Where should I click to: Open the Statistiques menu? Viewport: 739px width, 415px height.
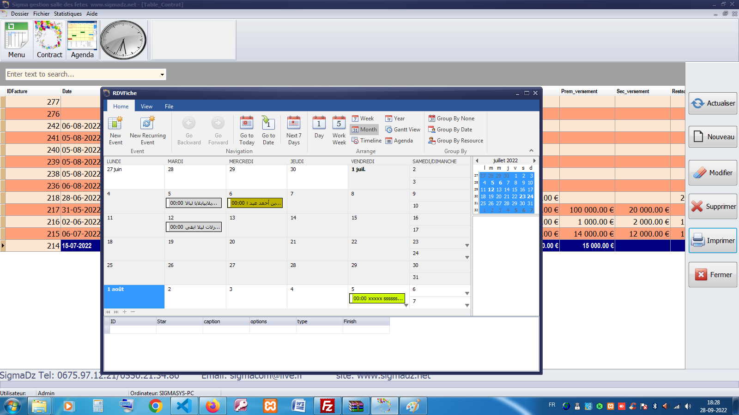pyautogui.click(x=67, y=14)
